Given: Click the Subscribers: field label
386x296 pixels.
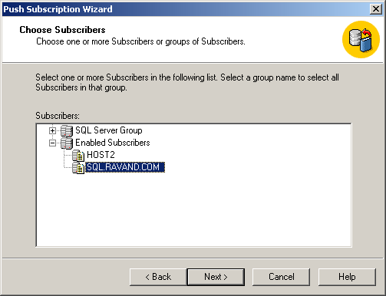Looking at the screenshot, I should 58,116.
